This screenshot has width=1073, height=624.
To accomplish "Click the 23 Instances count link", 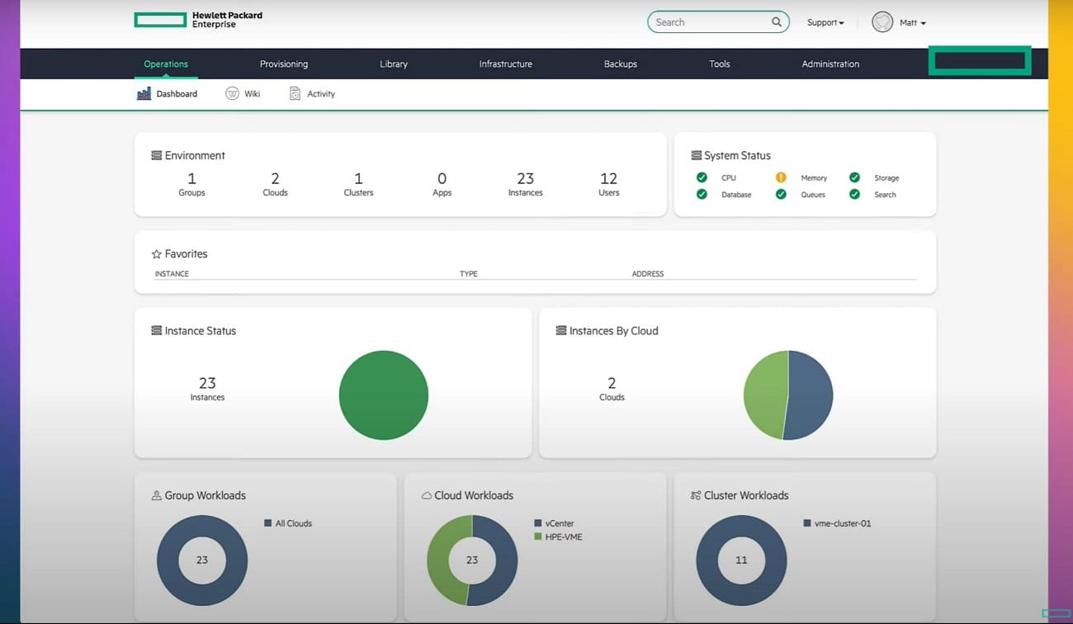I will (526, 184).
